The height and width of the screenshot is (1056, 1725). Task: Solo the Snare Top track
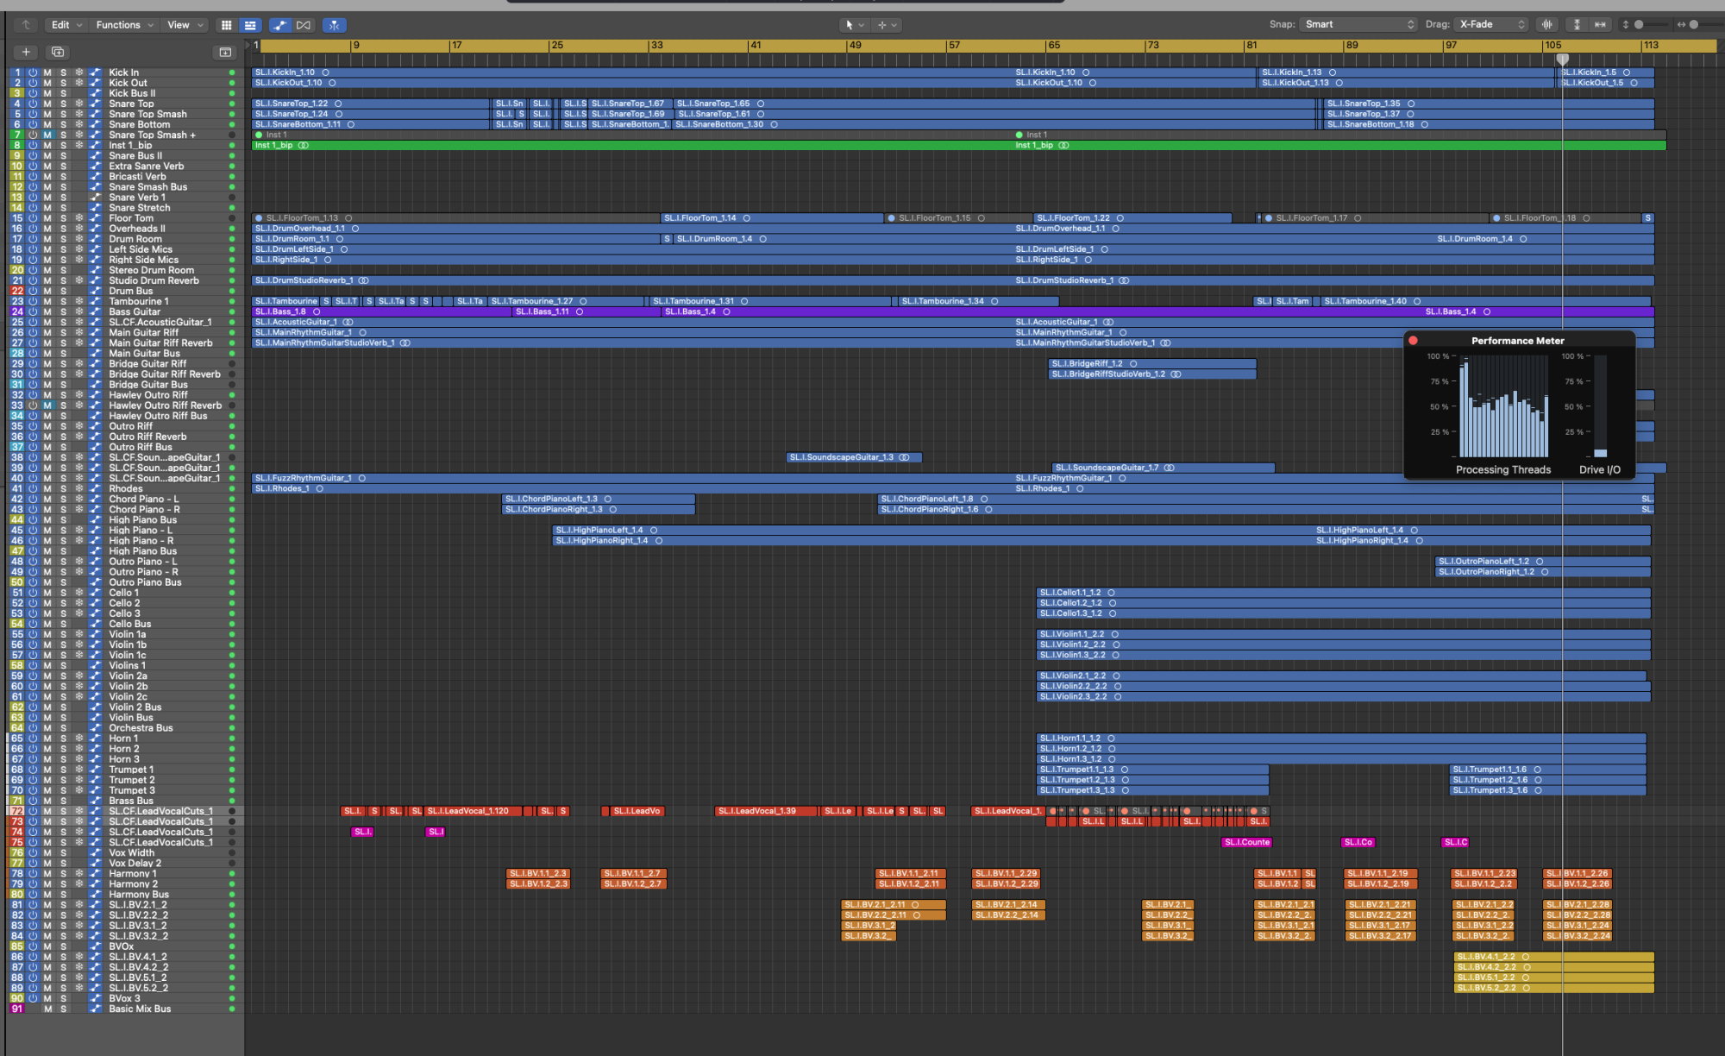click(x=63, y=104)
